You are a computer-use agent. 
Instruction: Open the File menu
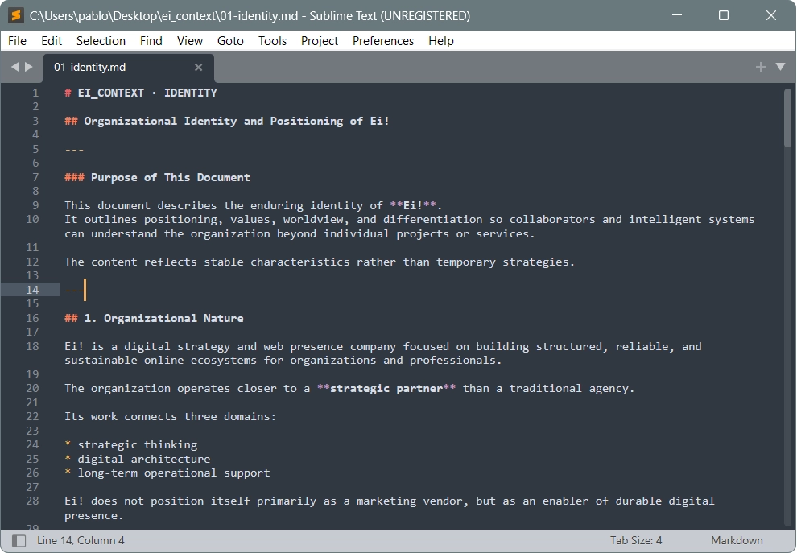[17, 41]
